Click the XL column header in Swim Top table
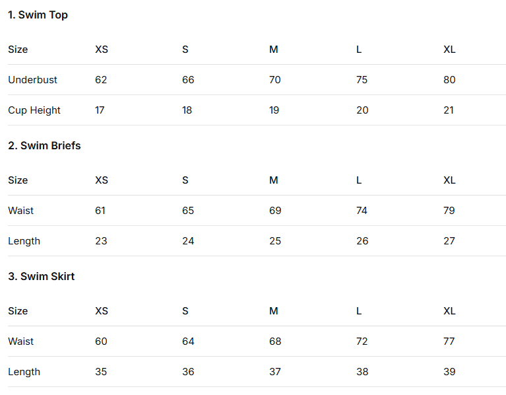 [x=449, y=50]
